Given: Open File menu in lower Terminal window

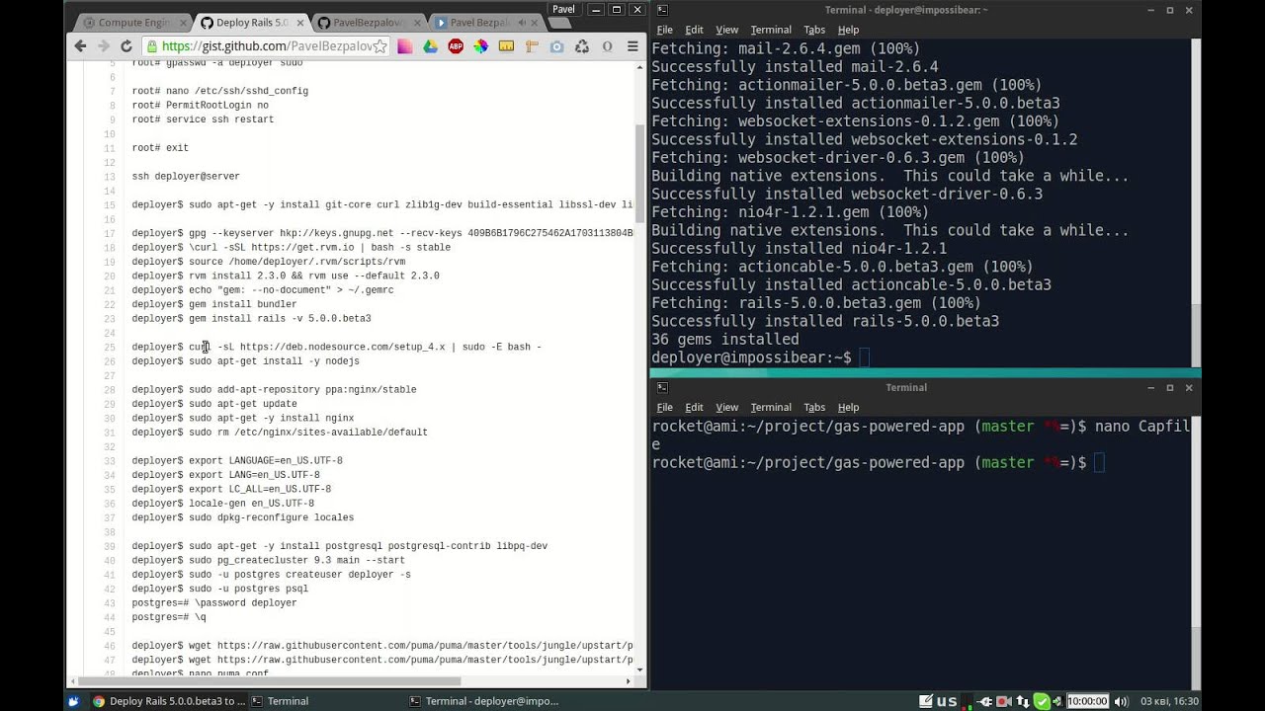Looking at the screenshot, I should tap(664, 407).
